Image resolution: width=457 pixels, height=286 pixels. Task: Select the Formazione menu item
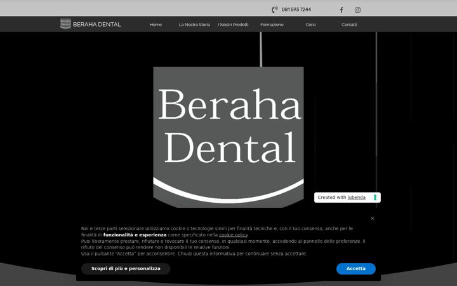coord(272,25)
